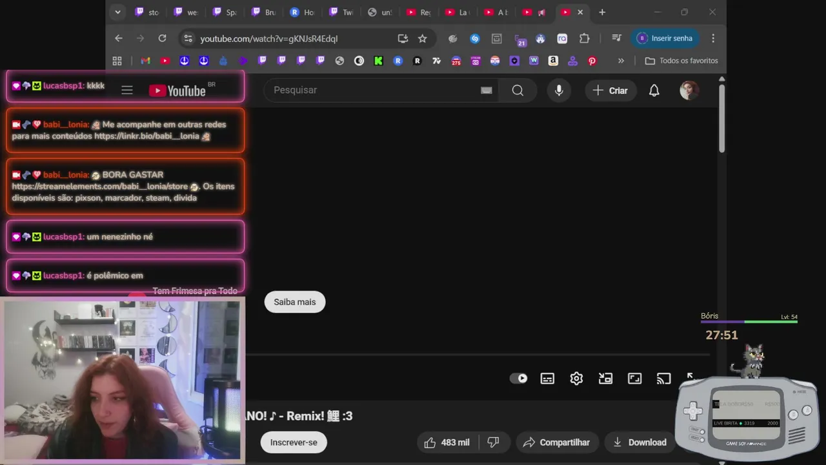
Task: Toggle subtitles captions in video player
Action: click(547, 378)
